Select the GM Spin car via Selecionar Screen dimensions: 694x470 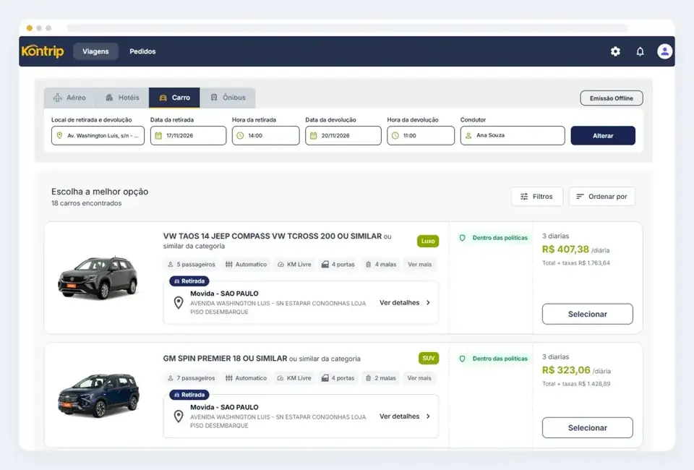(x=587, y=428)
